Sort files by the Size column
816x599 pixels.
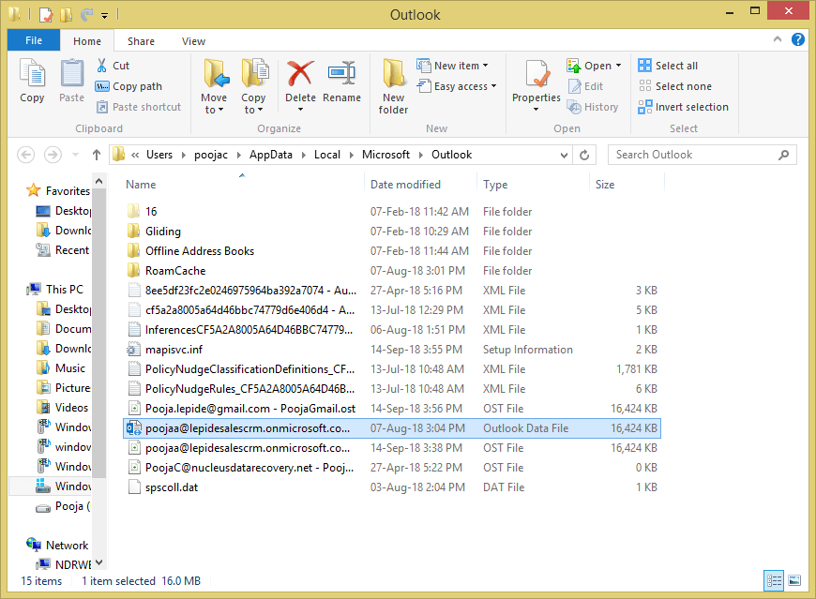(x=605, y=185)
